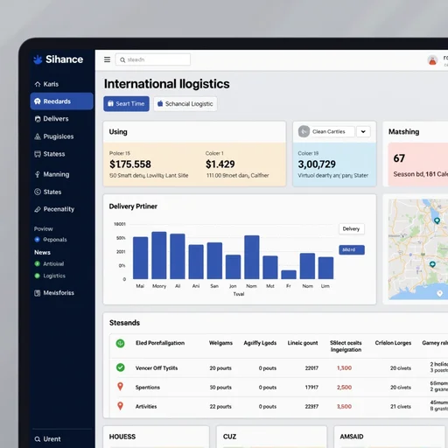Click the Pugisloes sidebar icon

pyautogui.click(x=38, y=136)
